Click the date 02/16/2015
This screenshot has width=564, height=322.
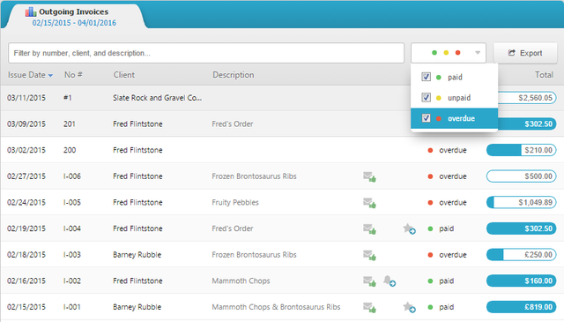click(26, 281)
